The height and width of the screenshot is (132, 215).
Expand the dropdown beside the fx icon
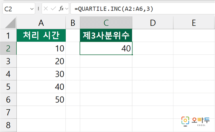pyautogui.click(x=67, y=9)
